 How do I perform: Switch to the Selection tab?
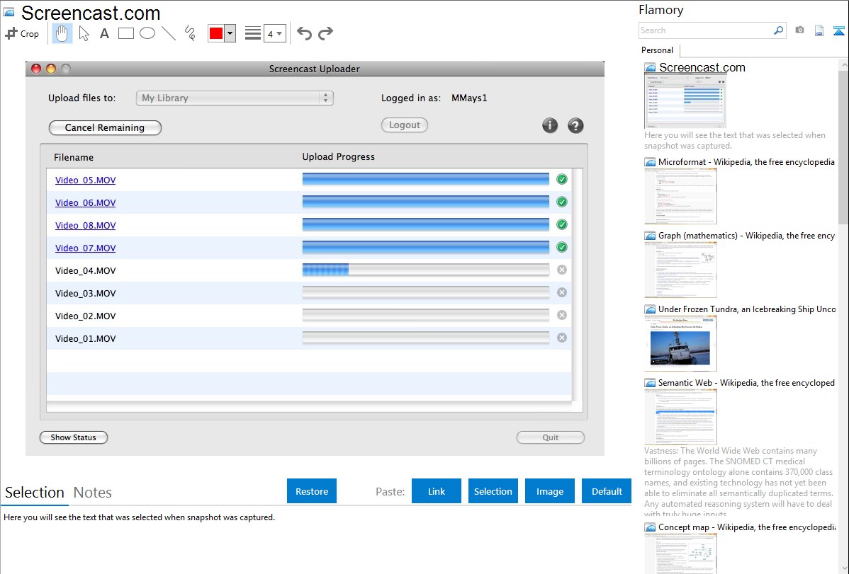[35, 493]
